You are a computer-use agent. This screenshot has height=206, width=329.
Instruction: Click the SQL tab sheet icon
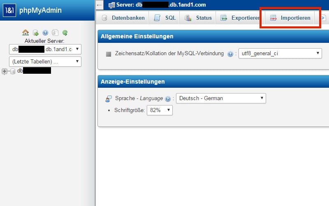point(157,18)
